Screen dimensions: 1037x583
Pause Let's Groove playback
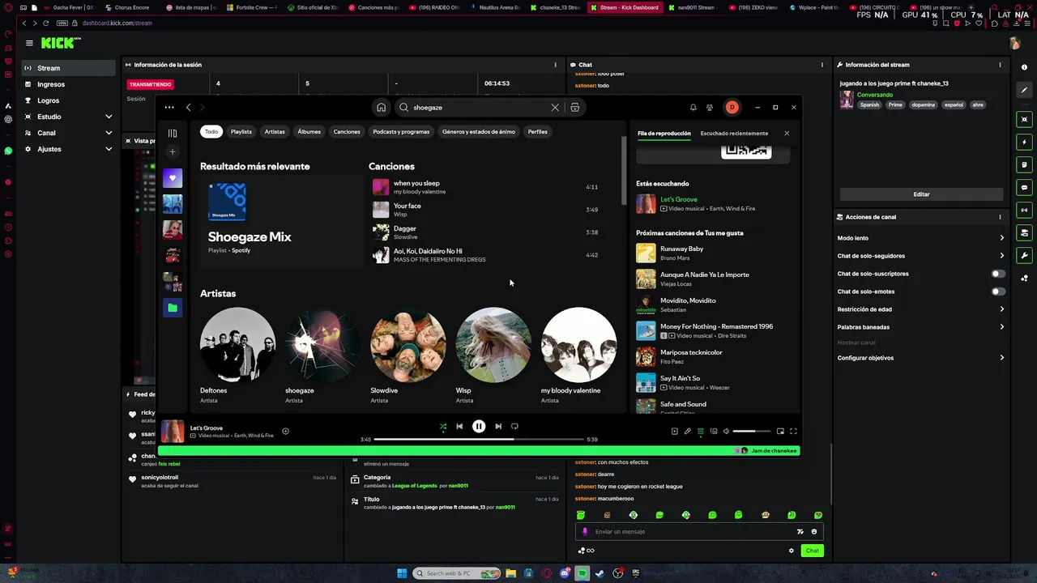pos(479,426)
